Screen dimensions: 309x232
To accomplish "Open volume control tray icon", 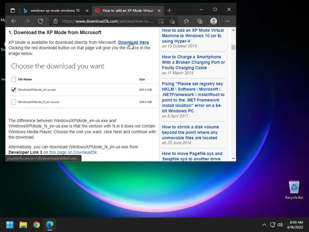I will 280,225.
